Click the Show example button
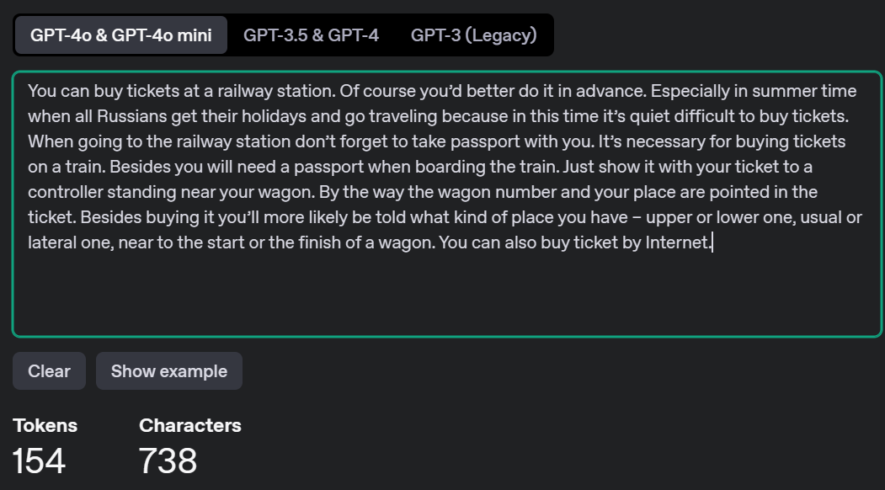Viewport: 885px width, 490px height. pyautogui.click(x=168, y=371)
